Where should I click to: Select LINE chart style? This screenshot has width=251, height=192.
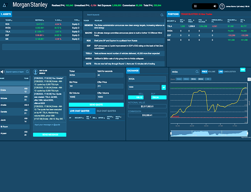pyautogui.click(x=221, y=72)
